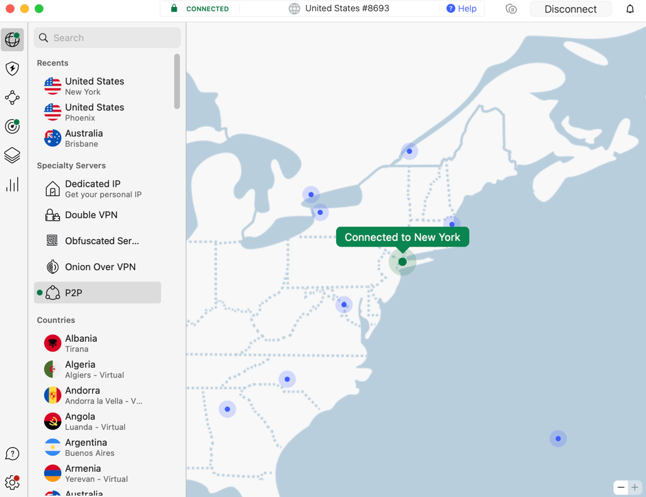
Task: Click the connected New York map marker
Action: [x=402, y=262]
